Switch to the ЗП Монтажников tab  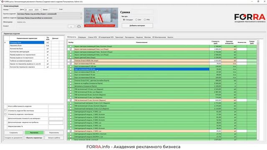(x=159, y=37)
